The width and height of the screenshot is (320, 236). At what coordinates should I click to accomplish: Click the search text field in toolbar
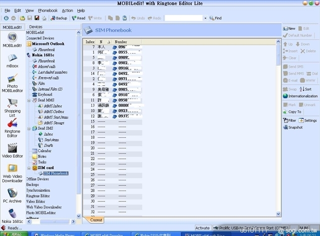pos(184,18)
